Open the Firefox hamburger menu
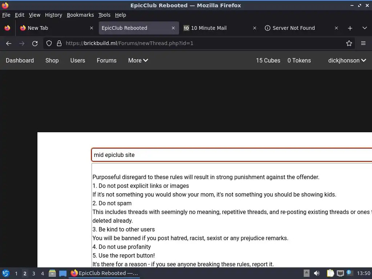The width and height of the screenshot is (372, 279). (363, 43)
